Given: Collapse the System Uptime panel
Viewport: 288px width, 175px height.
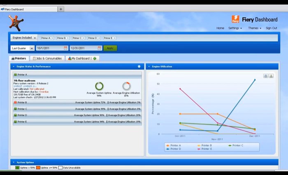Looking at the screenshot, I should pos(14,162).
